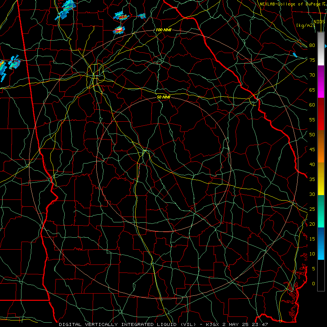Click the 75 value on the color scale

click(x=312, y=60)
